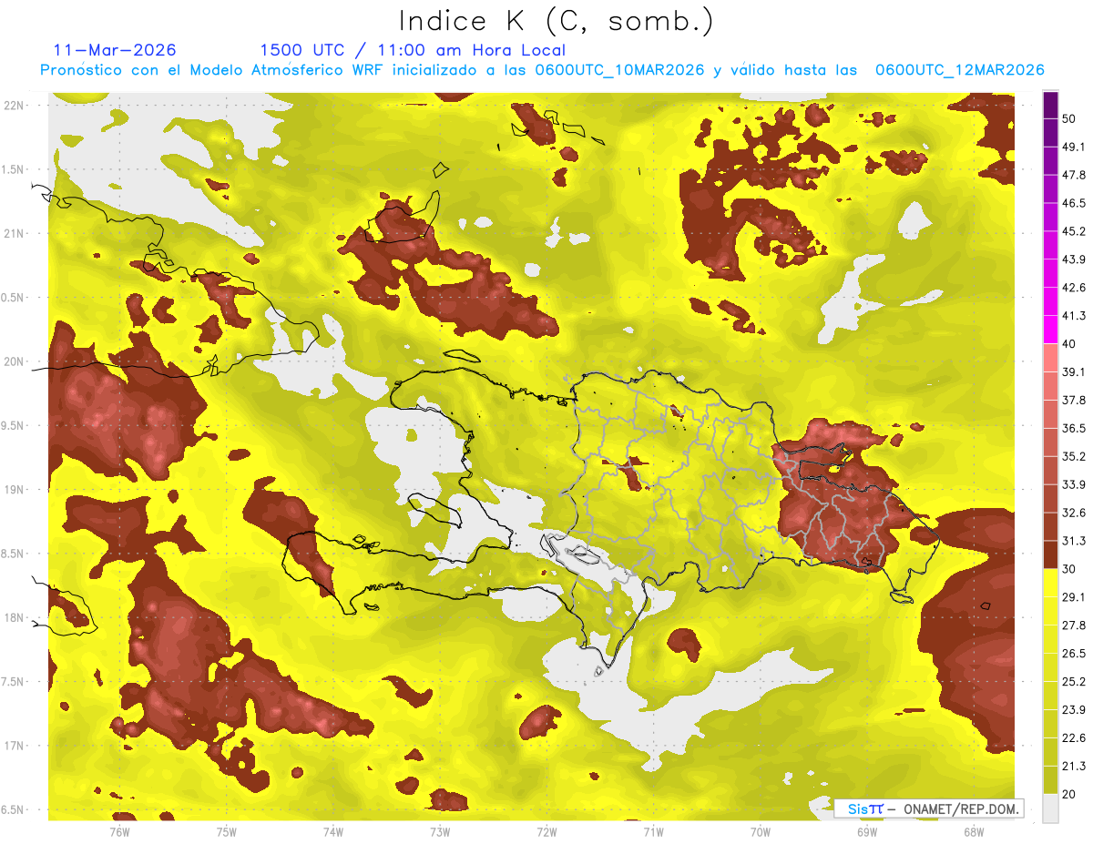The image size is (1093, 844).
Task: Click the '31.3' colorbar value
Action: click(x=1074, y=541)
